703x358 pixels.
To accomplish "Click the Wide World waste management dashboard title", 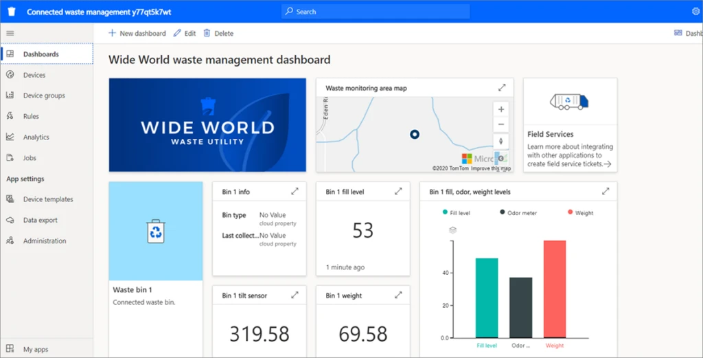I will coord(220,60).
